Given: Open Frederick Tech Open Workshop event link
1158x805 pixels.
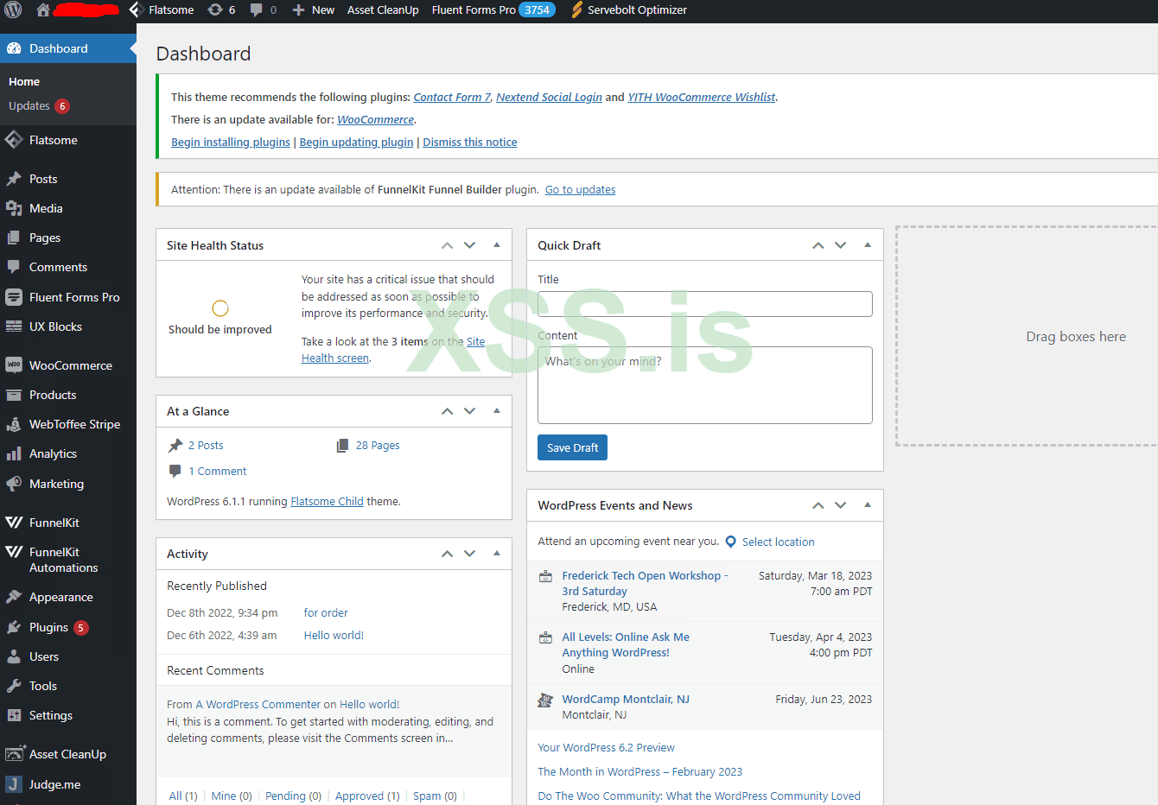Looking at the screenshot, I should pos(645,584).
